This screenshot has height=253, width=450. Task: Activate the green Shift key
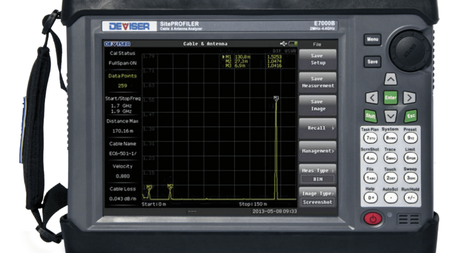pyautogui.click(x=371, y=116)
